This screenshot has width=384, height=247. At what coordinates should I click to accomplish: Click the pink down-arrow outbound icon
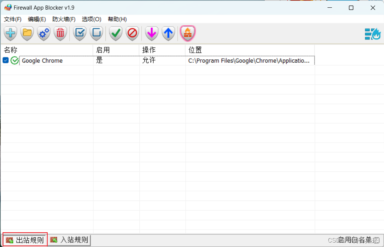point(151,33)
